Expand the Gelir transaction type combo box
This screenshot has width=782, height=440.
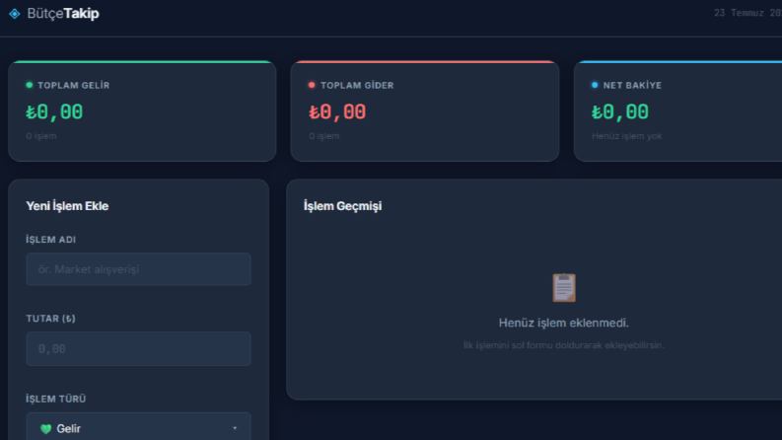139,427
